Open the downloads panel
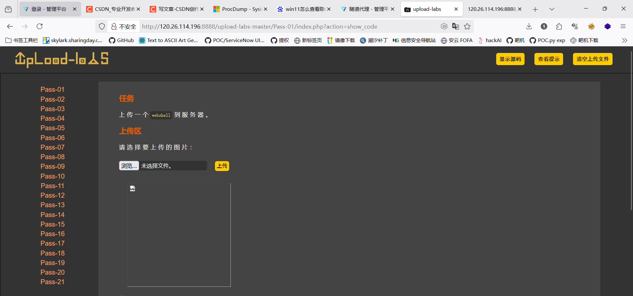 (x=529, y=26)
